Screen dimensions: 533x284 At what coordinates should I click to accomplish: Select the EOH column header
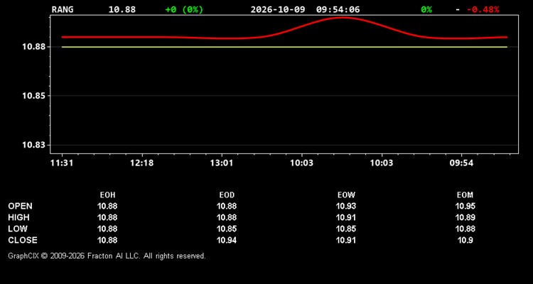(107, 195)
